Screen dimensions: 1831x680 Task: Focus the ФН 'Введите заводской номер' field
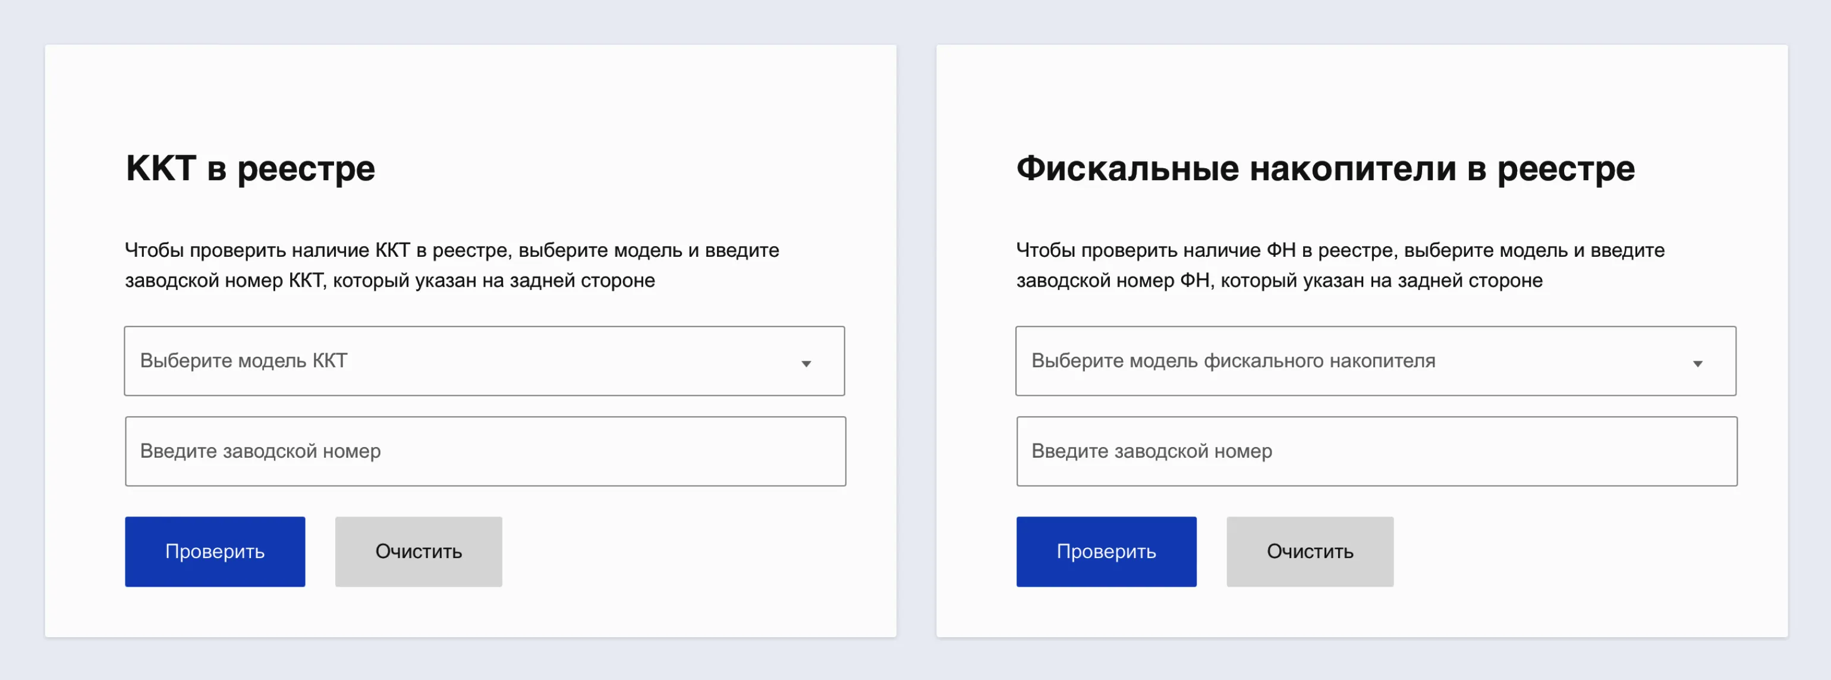tap(1376, 451)
